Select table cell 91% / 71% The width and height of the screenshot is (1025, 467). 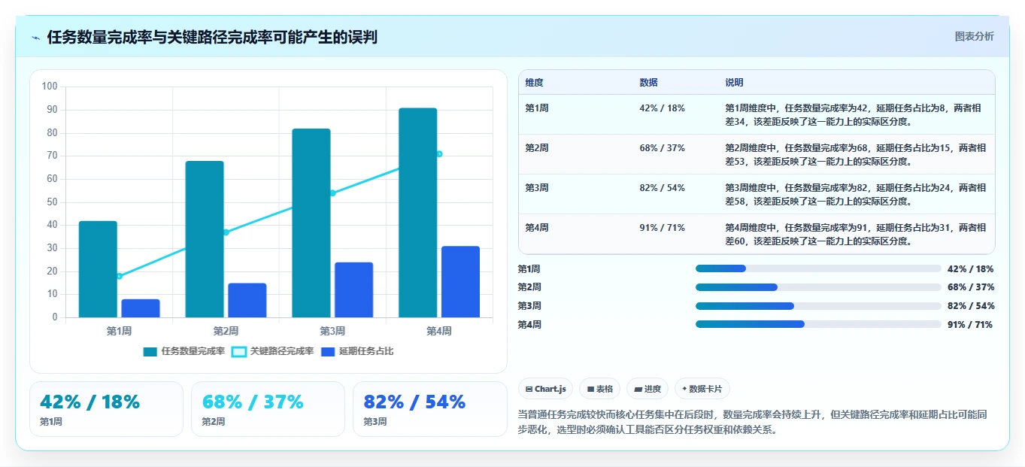tap(663, 227)
